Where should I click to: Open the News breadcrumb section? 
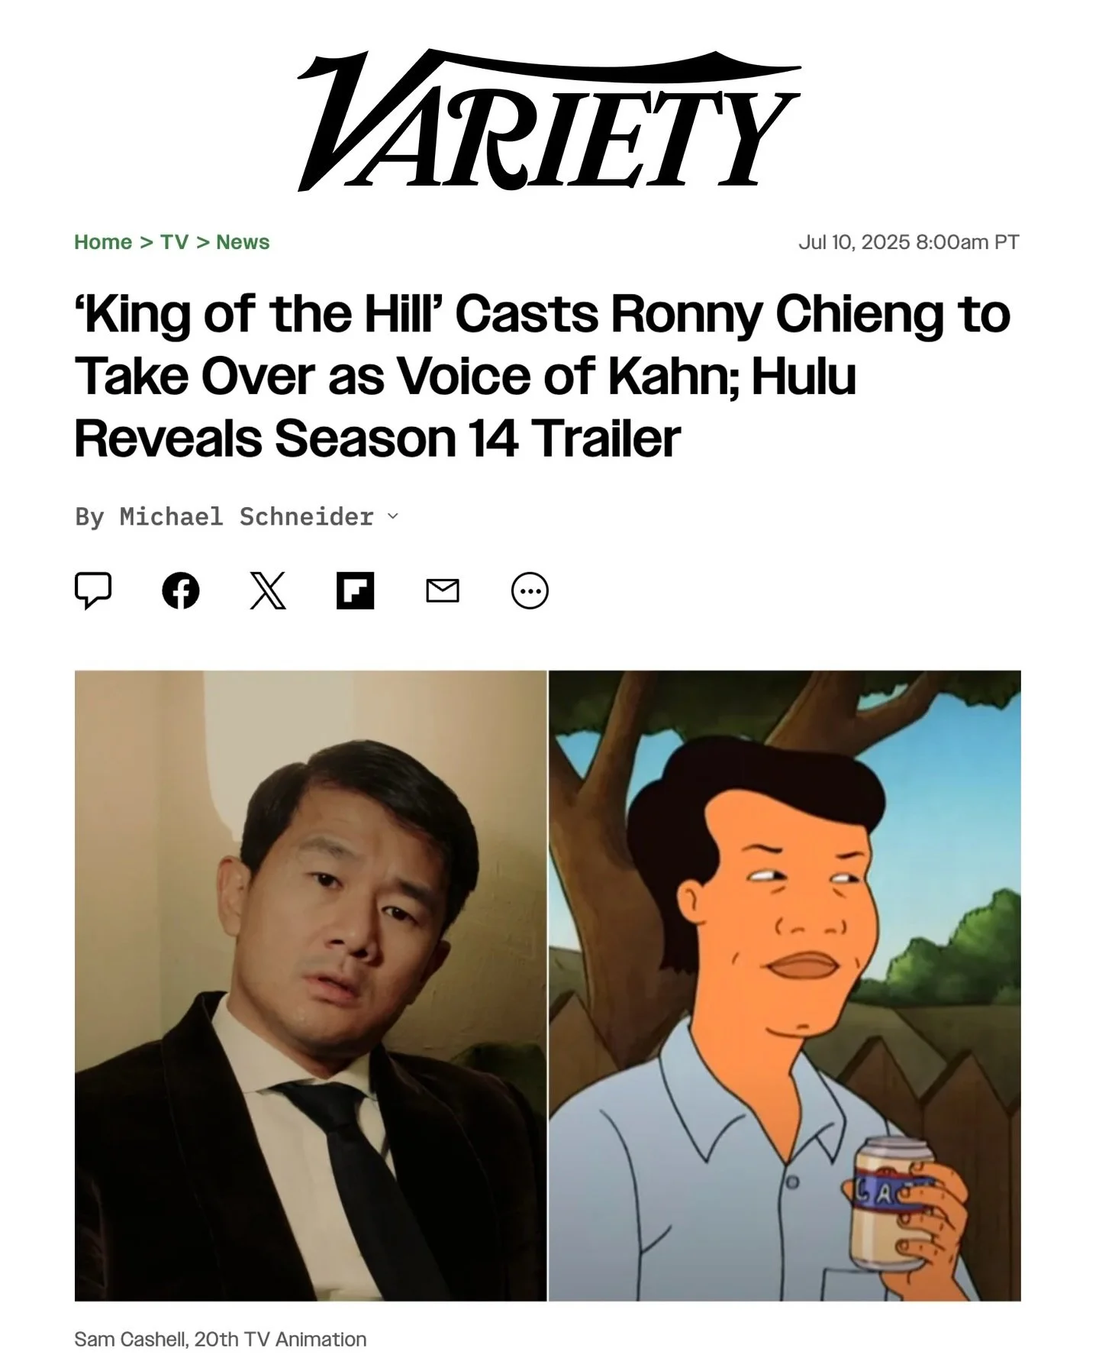(243, 242)
